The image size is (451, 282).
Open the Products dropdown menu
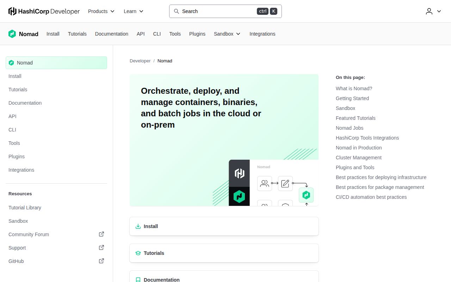pyautogui.click(x=101, y=11)
